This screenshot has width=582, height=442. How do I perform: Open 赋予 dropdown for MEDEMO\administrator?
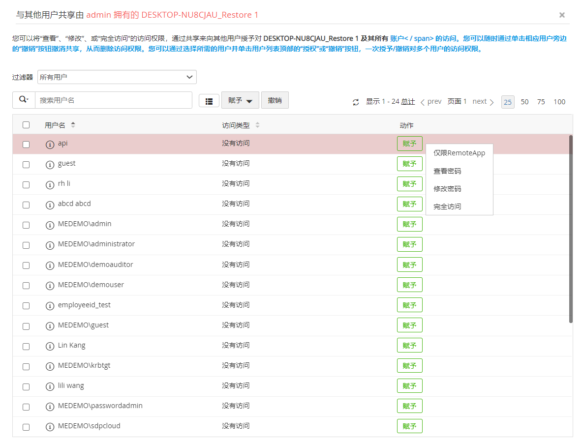pos(410,244)
